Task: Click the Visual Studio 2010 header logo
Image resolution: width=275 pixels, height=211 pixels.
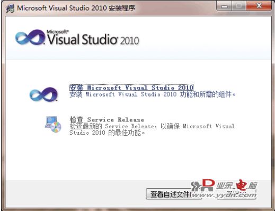Action: [77, 38]
